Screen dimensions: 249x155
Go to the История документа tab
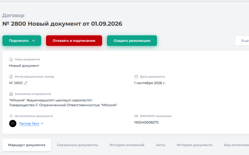tap(195, 145)
